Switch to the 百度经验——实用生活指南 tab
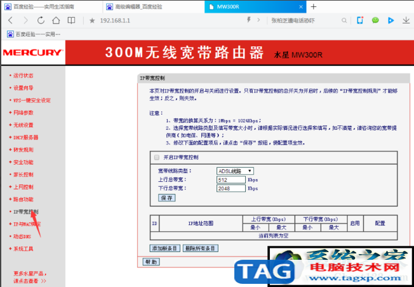The width and height of the screenshot is (414, 287). 51,7
